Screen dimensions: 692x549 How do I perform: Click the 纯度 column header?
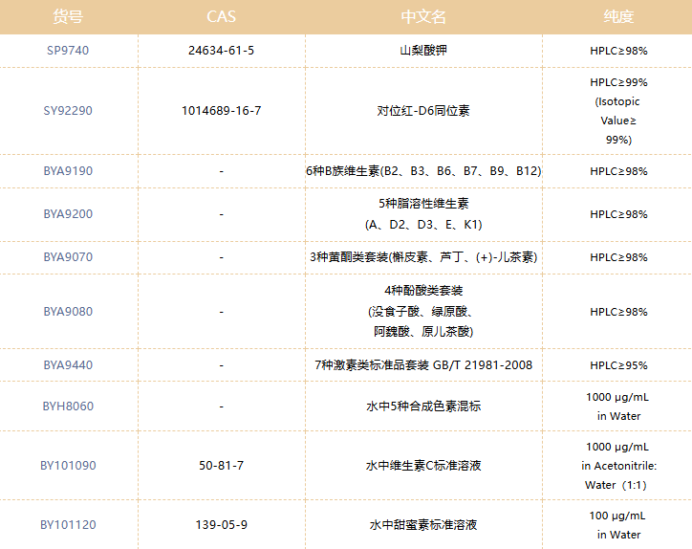[x=618, y=17]
